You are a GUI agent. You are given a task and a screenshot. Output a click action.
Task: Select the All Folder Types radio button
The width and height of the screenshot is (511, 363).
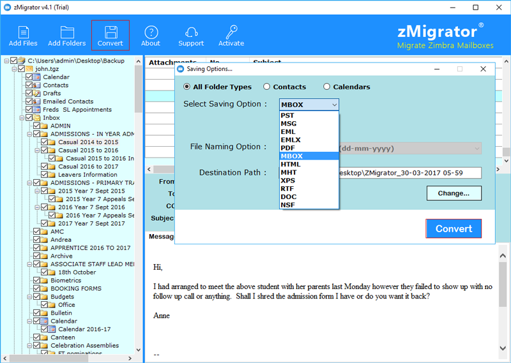pyautogui.click(x=187, y=87)
